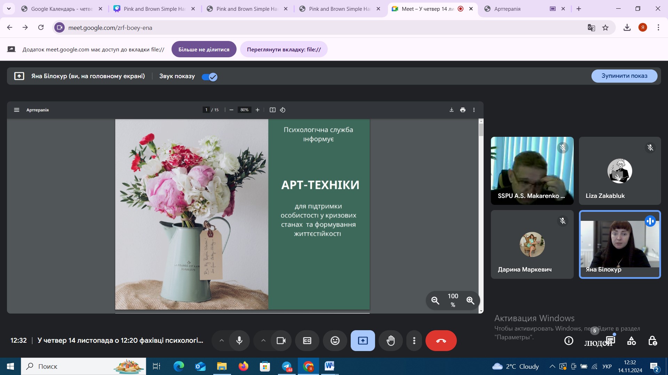
Task: Toggle the presentation audio switch
Action: point(209,77)
